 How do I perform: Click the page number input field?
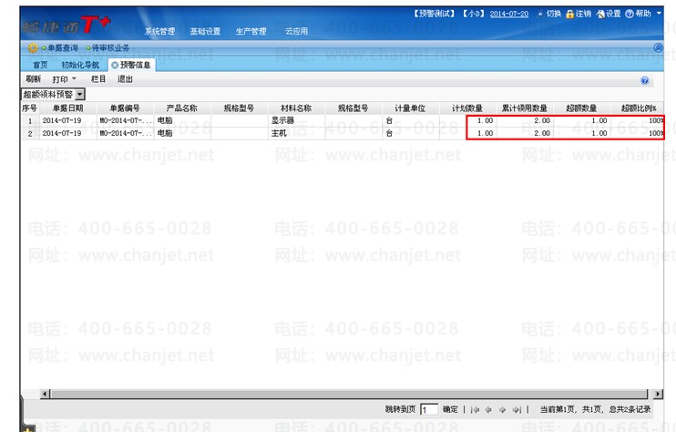[429, 409]
